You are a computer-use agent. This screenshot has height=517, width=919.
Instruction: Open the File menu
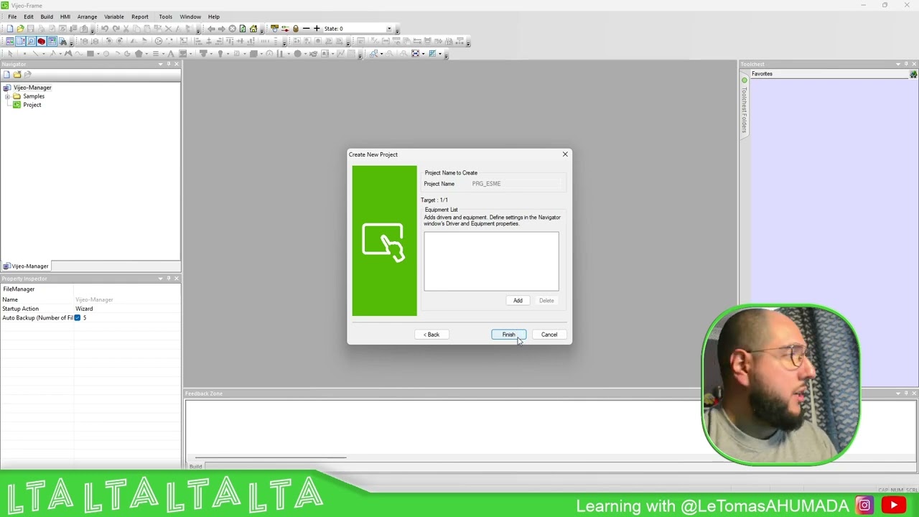12,17
